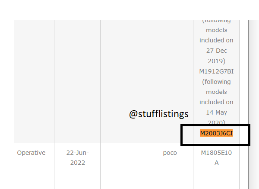
Task: Click the '2022' year text
Action: pos(77,163)
